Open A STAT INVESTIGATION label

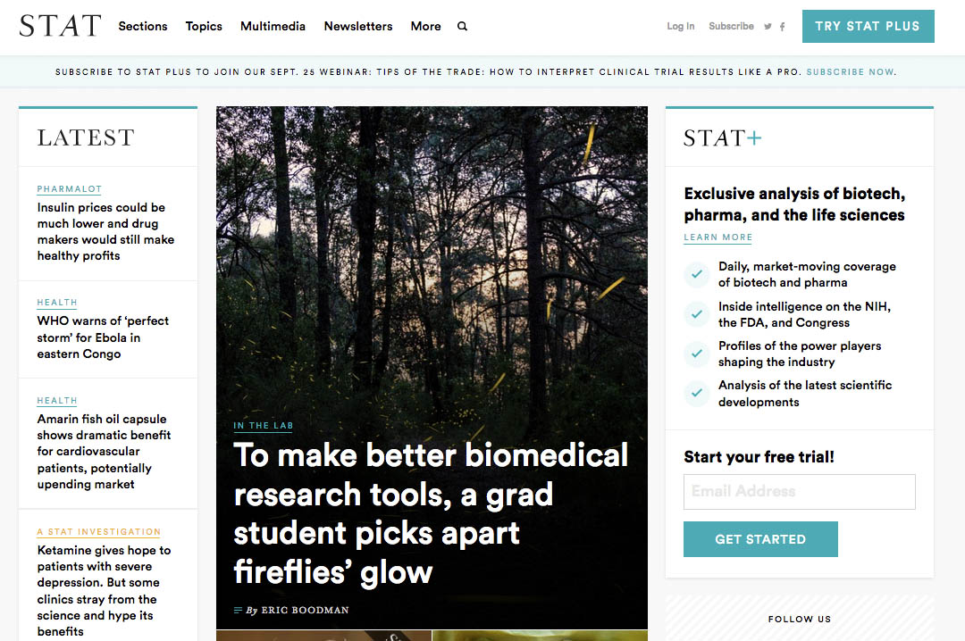pos(99,531)
